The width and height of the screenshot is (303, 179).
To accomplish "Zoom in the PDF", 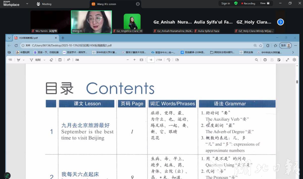I will [x=134, y=60].
